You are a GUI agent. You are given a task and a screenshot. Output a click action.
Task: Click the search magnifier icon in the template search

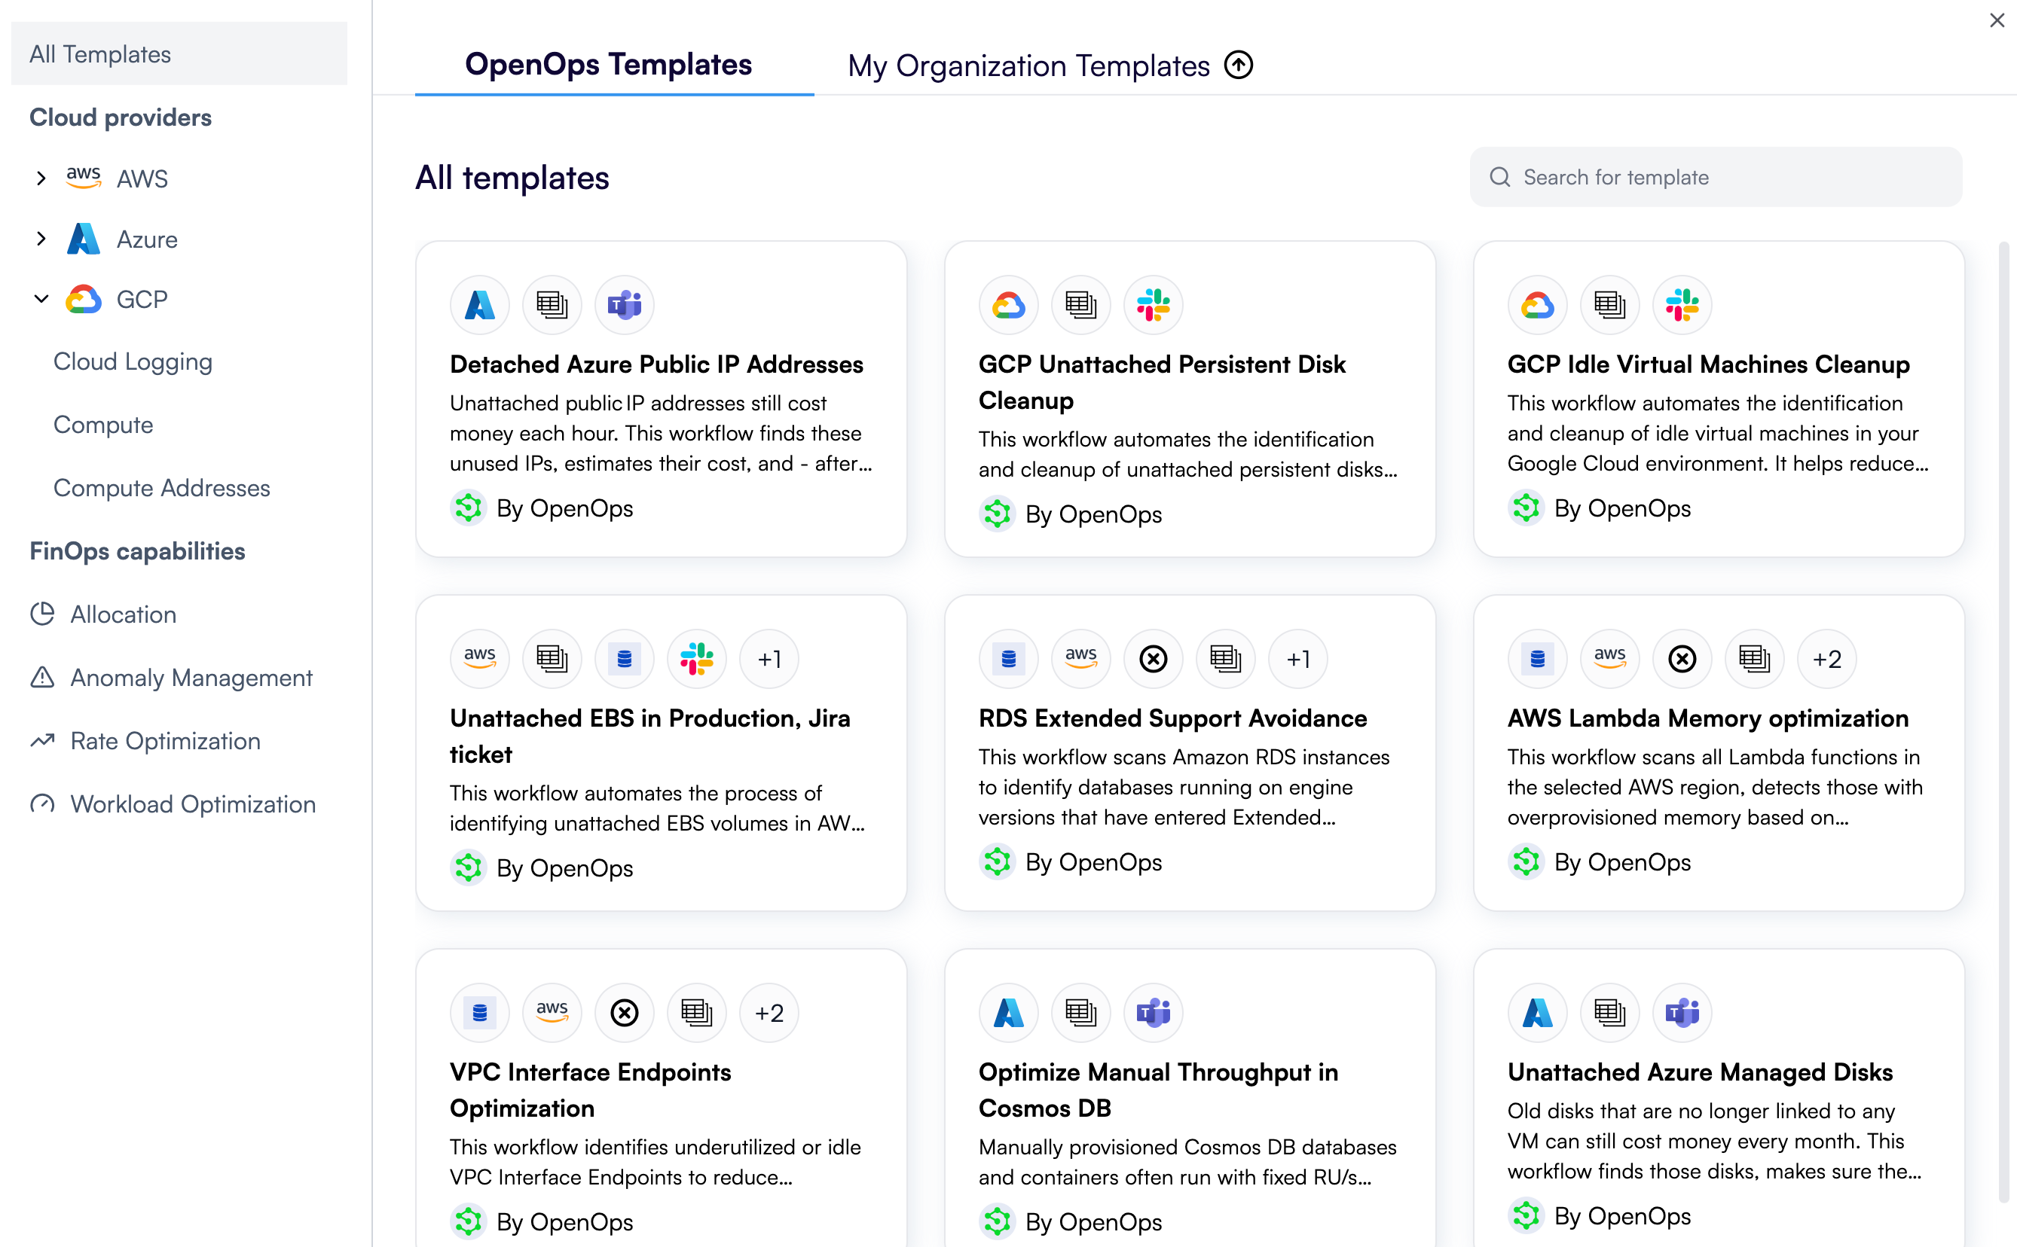click(1501, 176)
